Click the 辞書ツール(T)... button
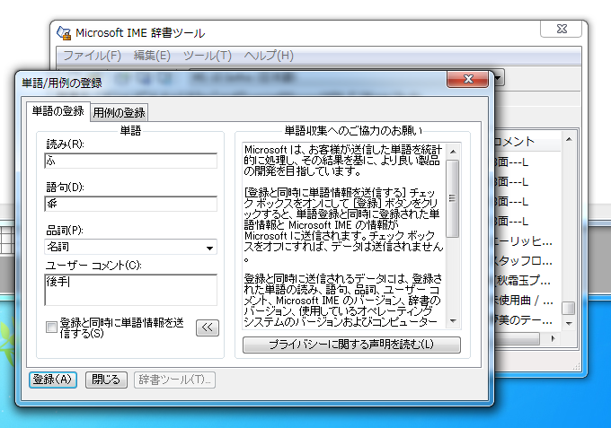The width and height of the screenshot is (611, 428). (174, 380)
